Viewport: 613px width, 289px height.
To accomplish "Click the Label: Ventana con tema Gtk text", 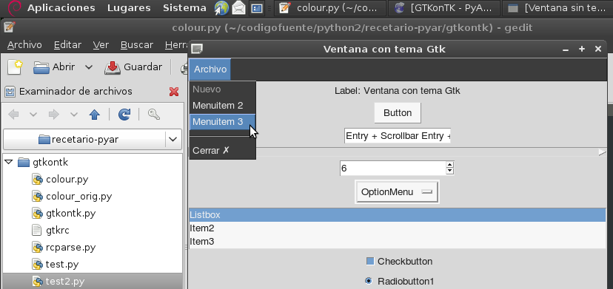I will point(398,91).
